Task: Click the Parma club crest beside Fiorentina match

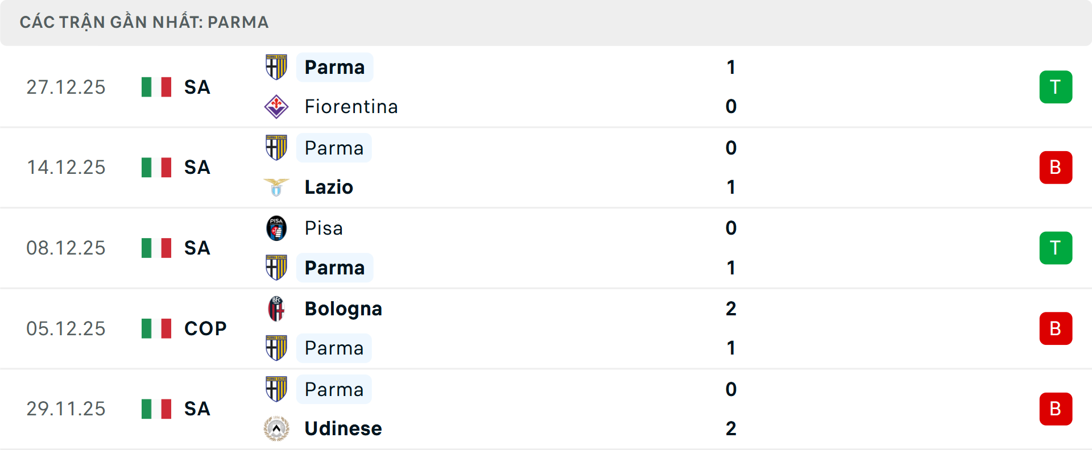Action: click(x=276, y=66)
